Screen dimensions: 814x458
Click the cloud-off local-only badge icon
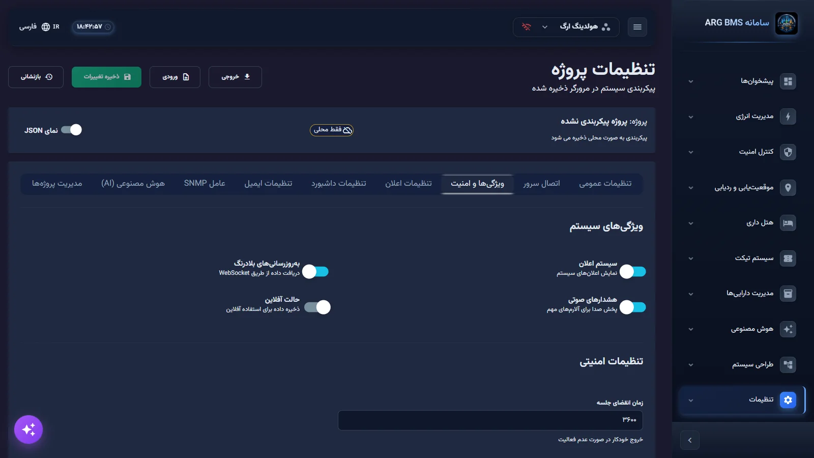pyautogui.click(x=347, y=130)
